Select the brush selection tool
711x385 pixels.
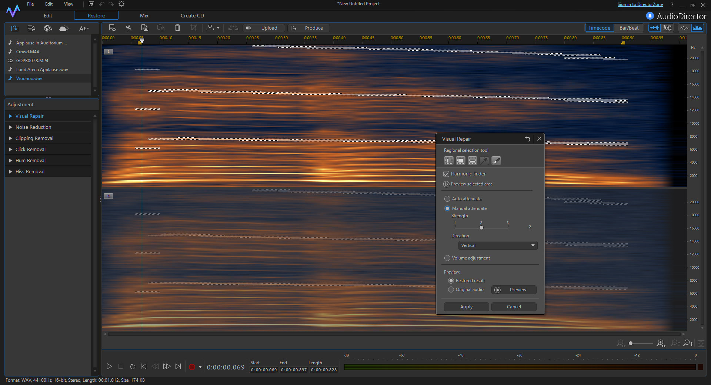point(496,161)
